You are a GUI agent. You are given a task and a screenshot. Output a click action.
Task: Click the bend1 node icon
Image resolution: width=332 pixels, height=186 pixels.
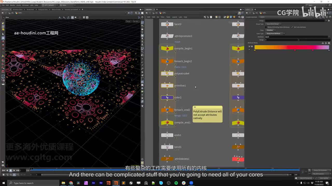point(167,147)
